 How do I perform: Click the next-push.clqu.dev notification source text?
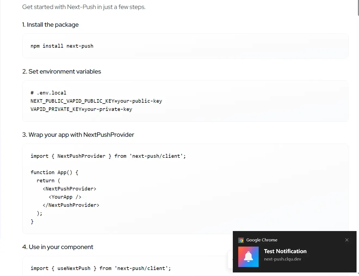coord(282,259)
